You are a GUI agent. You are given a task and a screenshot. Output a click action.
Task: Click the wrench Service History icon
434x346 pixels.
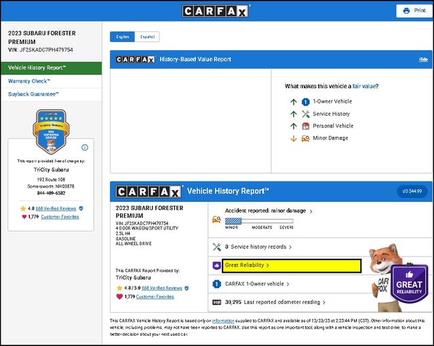pos(306,114)
